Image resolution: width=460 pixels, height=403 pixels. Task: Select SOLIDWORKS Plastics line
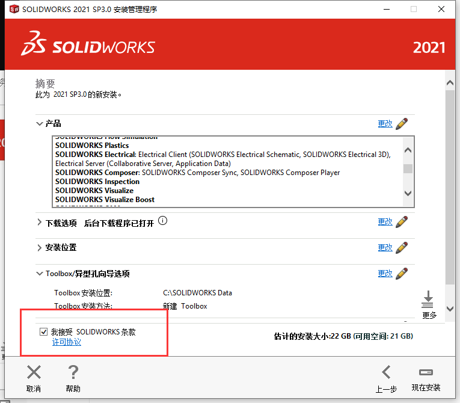(92, 146)
